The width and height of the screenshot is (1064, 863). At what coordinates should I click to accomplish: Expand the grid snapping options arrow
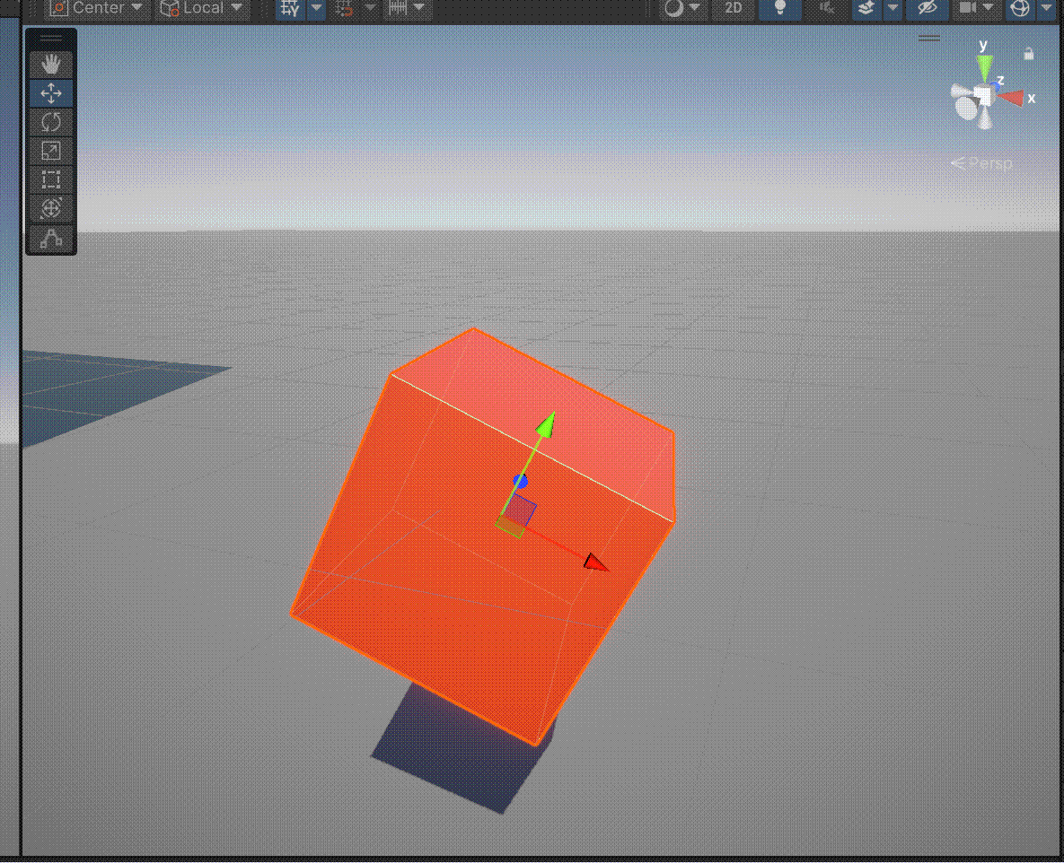(317, 8)
